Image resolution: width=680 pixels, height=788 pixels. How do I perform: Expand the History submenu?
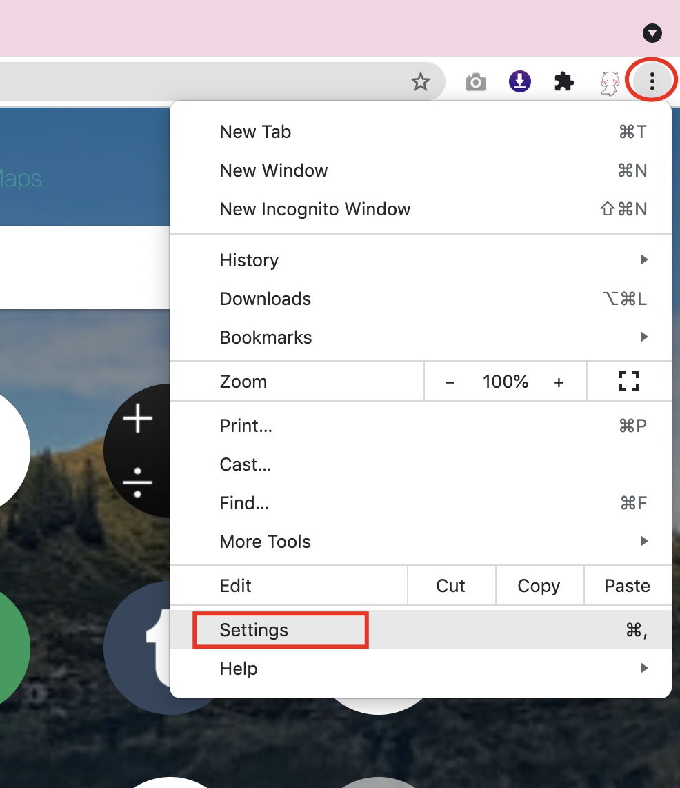click(421, 260)
